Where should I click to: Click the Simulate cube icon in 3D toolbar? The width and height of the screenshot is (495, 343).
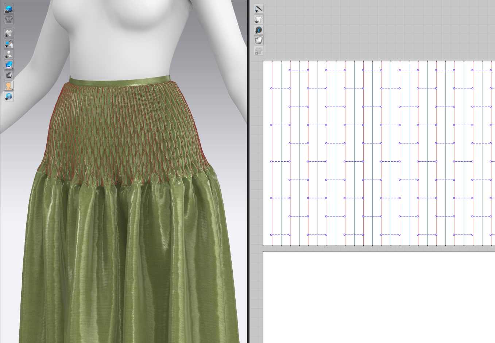[9, 8]
